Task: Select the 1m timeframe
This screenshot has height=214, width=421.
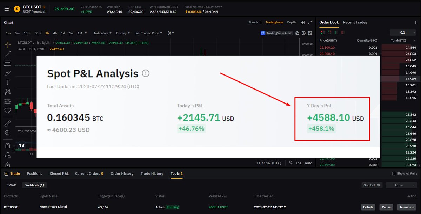Action: point(8,33)
